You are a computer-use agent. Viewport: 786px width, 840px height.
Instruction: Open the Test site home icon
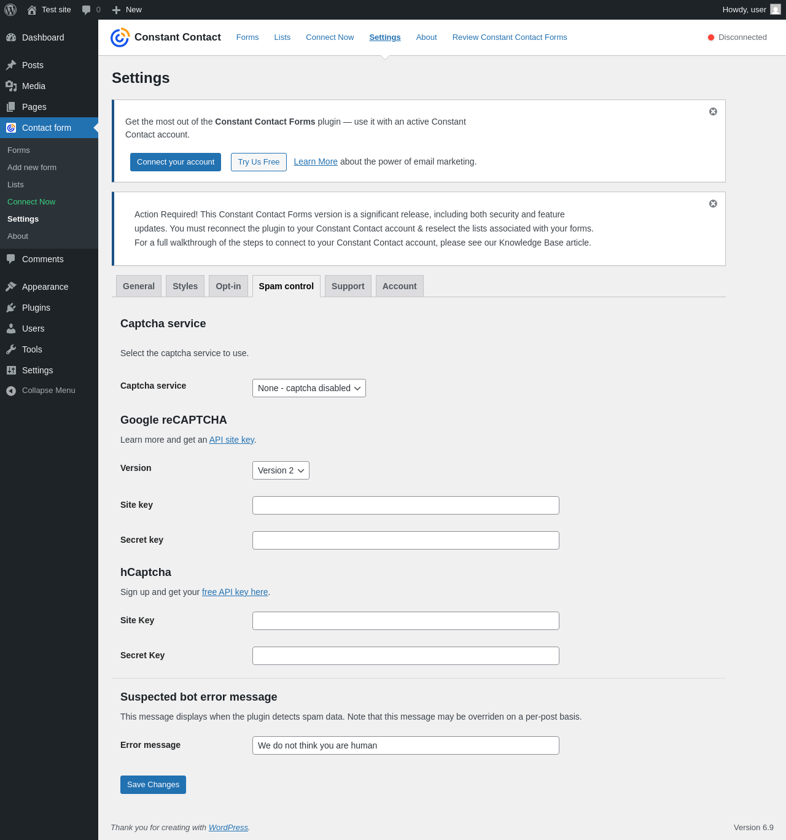(32, 10)
